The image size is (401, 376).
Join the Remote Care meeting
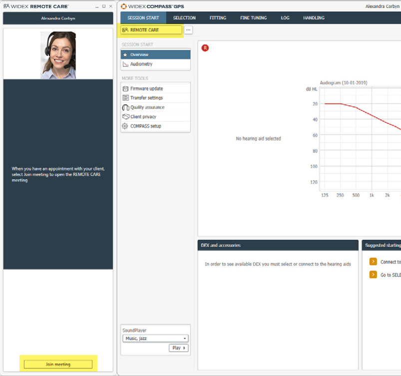click(58, 364)
